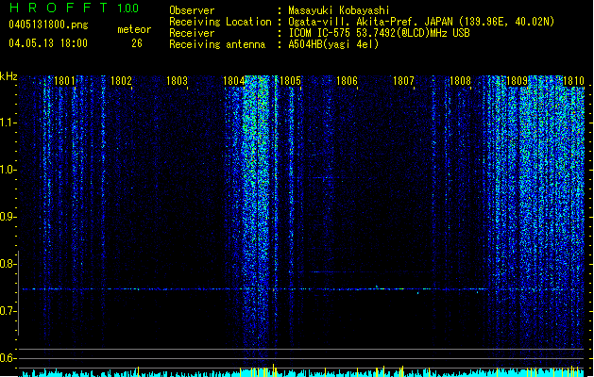Screen dimensions: 594x377
Task: Click the file name 0405131800.png
Action: 48,25
